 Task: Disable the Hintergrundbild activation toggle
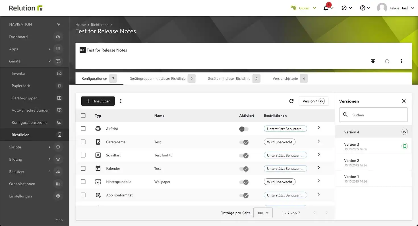[x=244, y=182]
